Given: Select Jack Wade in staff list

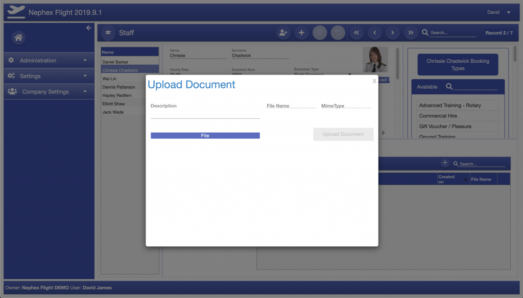Looking at the screenshot, I should 123,112.
